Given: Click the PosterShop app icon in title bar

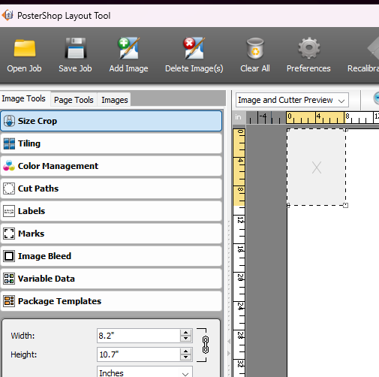Looking at the screenshot, I should [x=8, y=15].
